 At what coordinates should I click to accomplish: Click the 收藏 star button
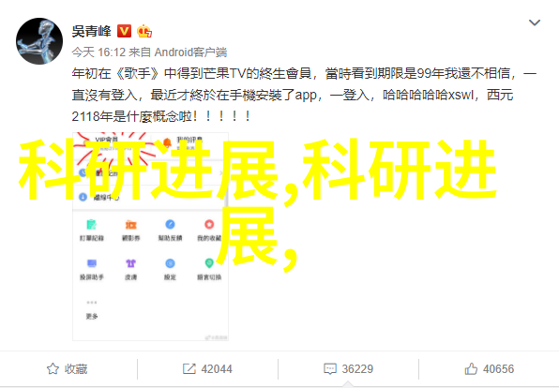click(67, 368)
